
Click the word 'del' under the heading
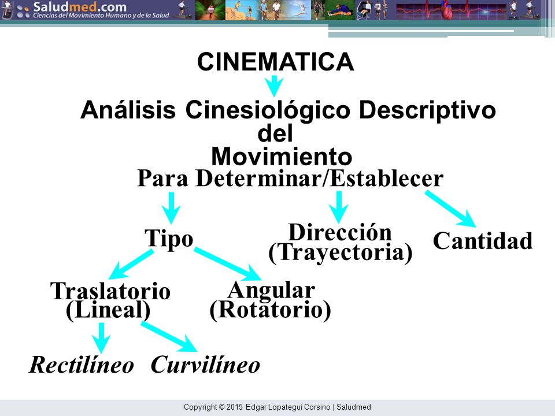(275, 133)
